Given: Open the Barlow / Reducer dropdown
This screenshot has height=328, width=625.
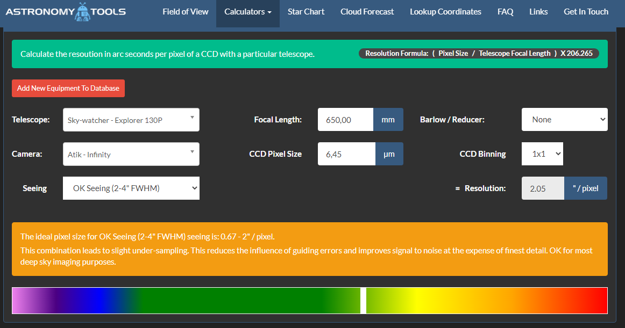Looking at the screenshot, I should 564,119.
